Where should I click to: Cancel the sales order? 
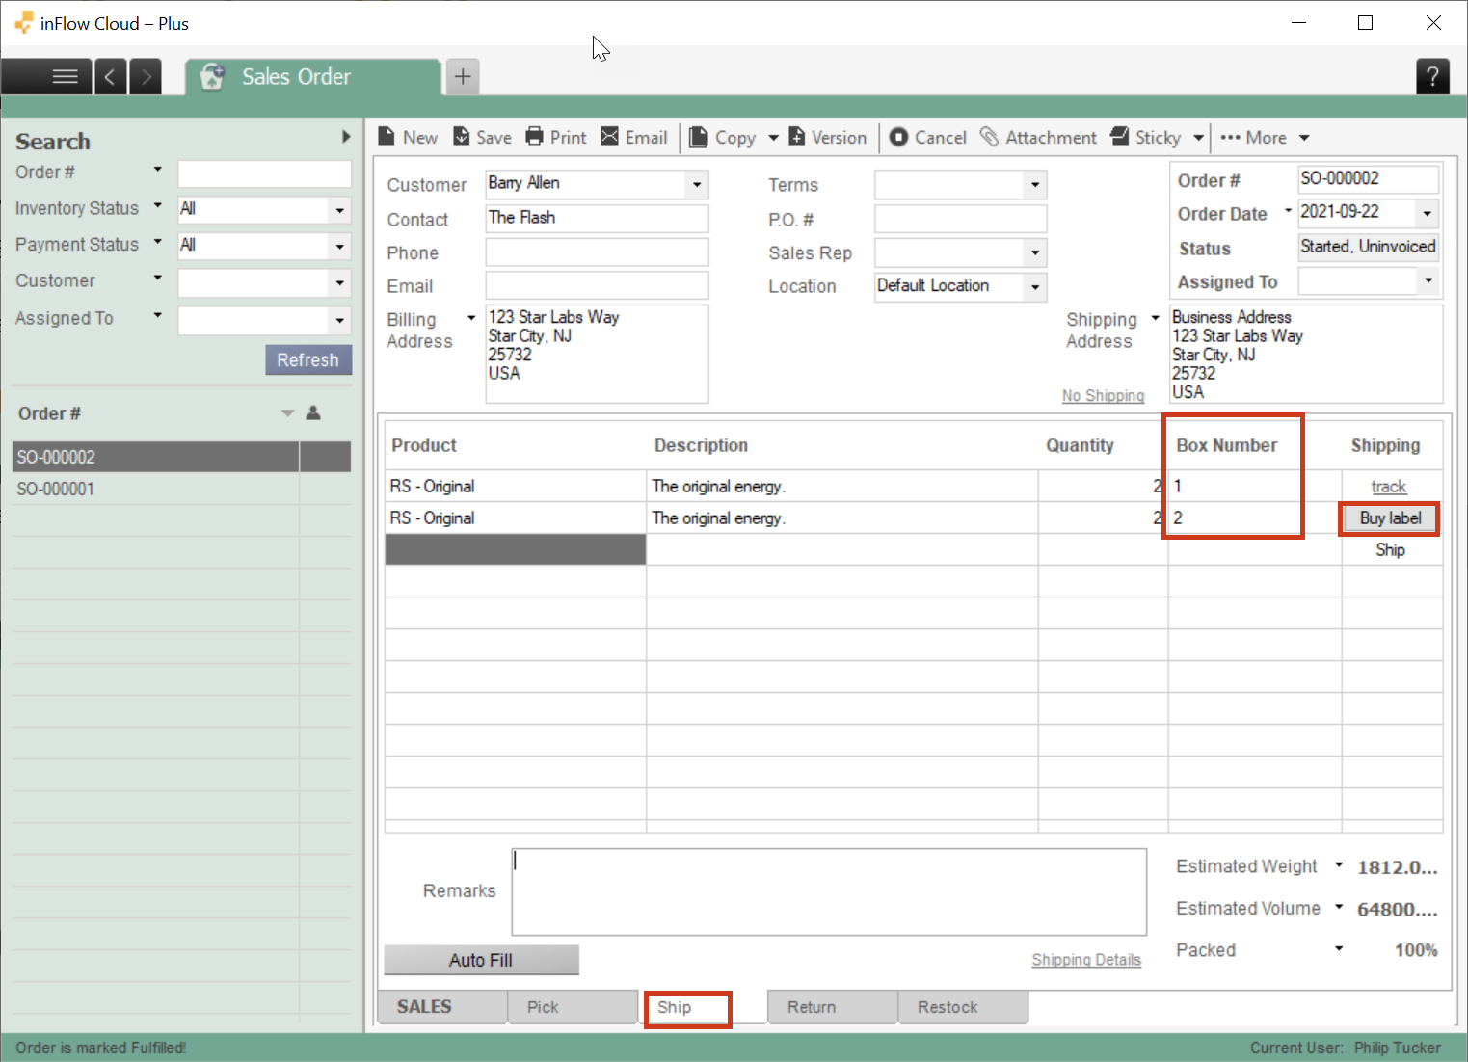[927, 137]
